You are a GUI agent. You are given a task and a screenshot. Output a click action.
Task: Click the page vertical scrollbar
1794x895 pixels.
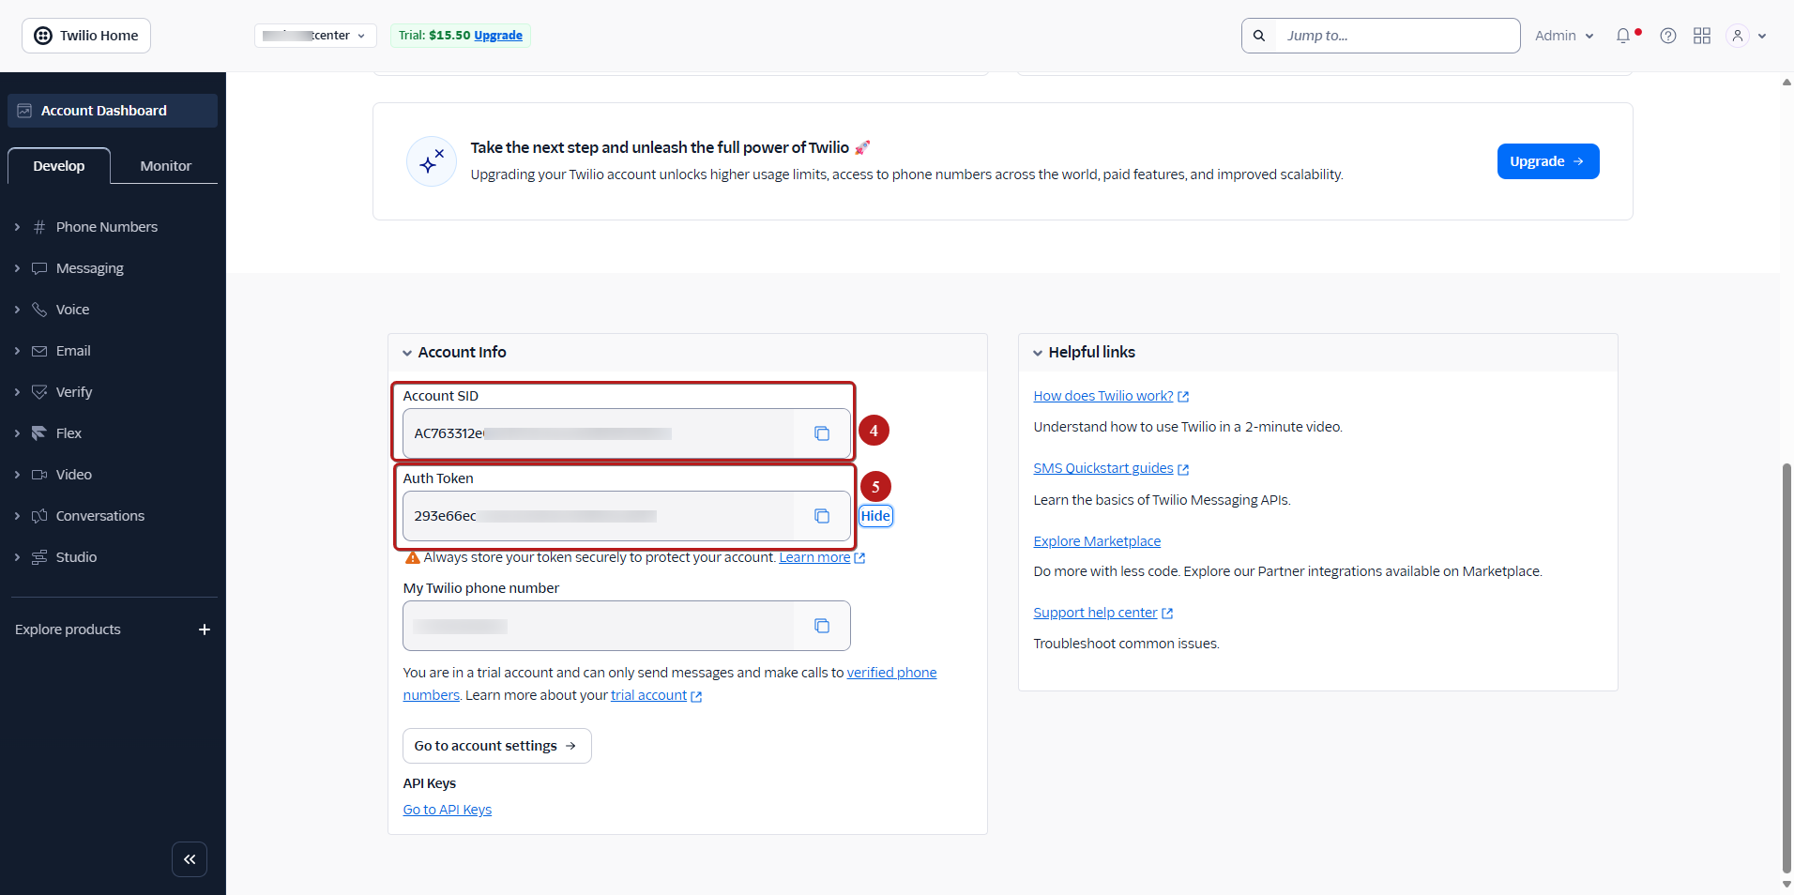pos(1786,668)
